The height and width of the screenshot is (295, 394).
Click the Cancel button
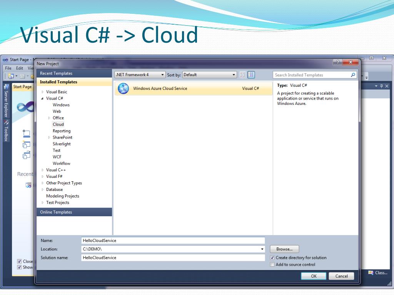click(x=341, y=276)
